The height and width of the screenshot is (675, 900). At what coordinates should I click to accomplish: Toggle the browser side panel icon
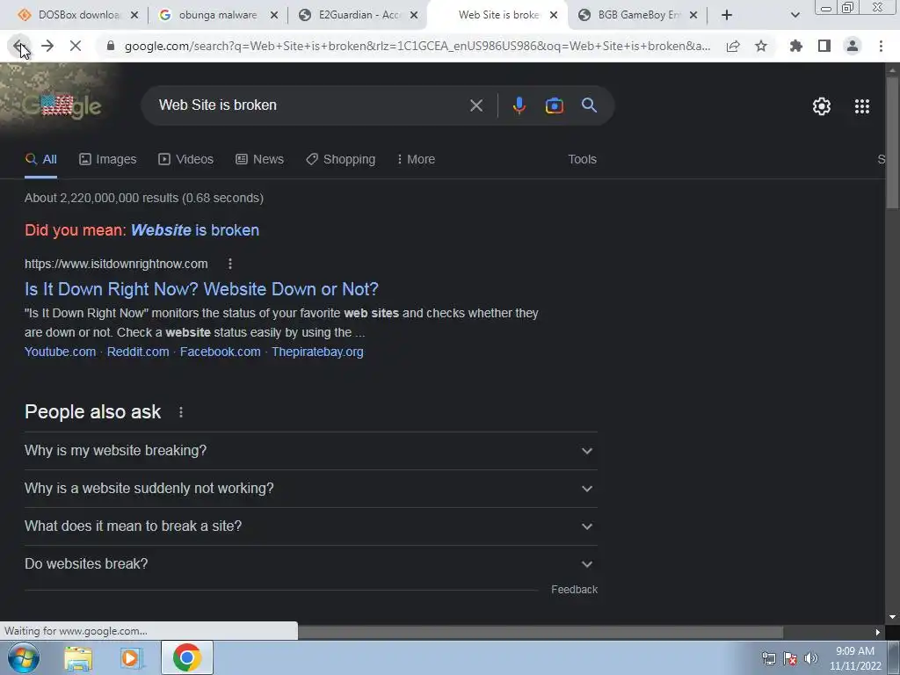(x=824, y=46)
